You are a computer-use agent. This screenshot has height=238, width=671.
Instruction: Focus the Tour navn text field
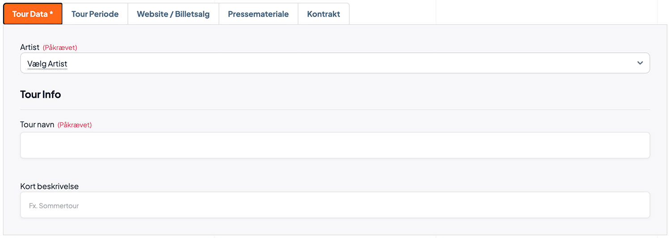335,145
